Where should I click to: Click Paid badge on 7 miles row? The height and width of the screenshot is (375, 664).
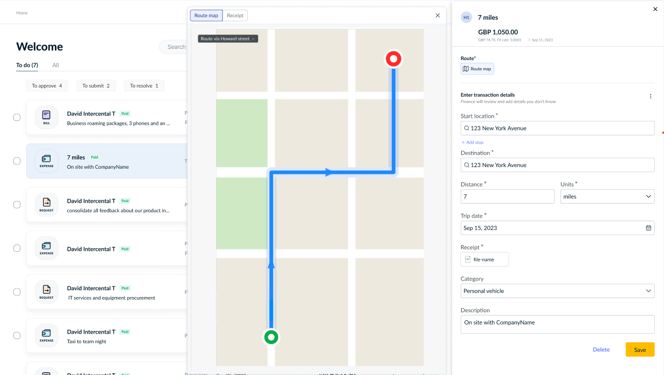pyautogui.click(x=95, y=157)
